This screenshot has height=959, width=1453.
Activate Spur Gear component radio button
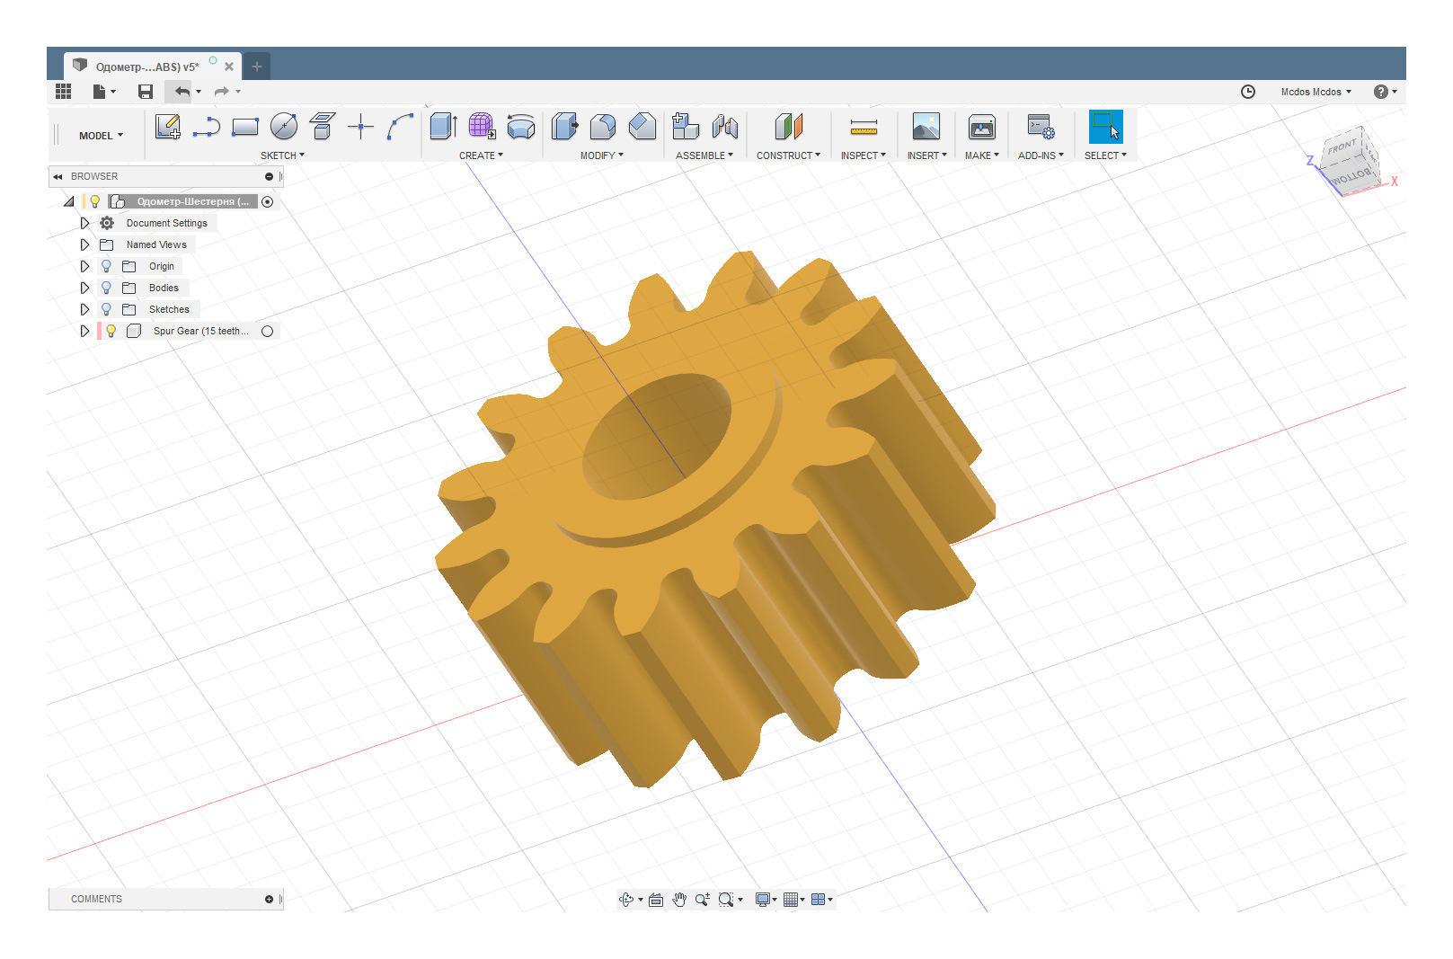pos(267,331)
